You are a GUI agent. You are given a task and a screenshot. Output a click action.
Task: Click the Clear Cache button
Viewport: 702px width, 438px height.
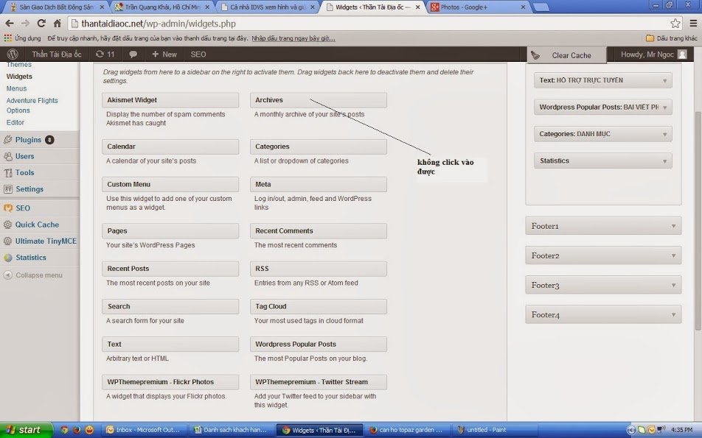click(x=566, y=55)
